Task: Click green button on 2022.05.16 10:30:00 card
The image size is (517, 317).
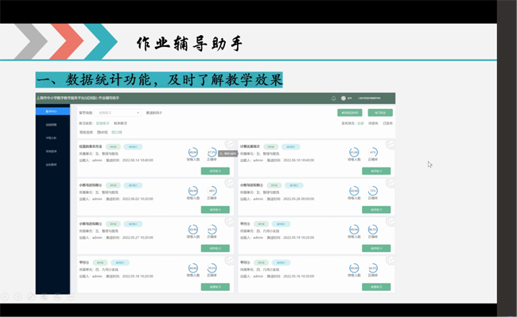Action: pos(376,287)
